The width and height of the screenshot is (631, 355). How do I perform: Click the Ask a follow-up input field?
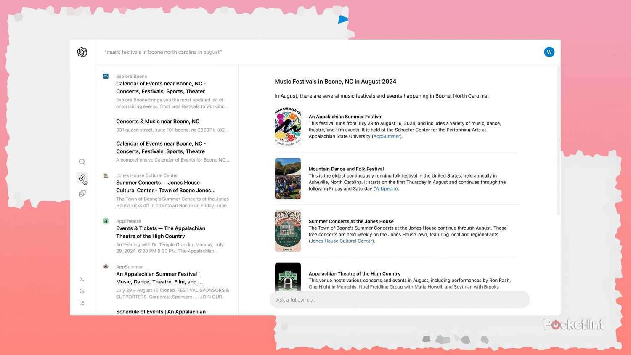click(x=400, y=300)
